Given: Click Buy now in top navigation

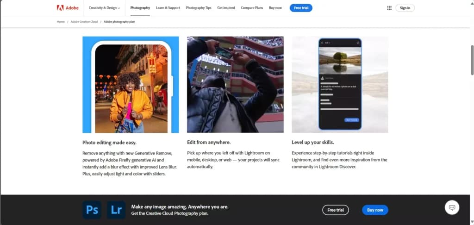Looking at the screenshot, I should (275, 8).
